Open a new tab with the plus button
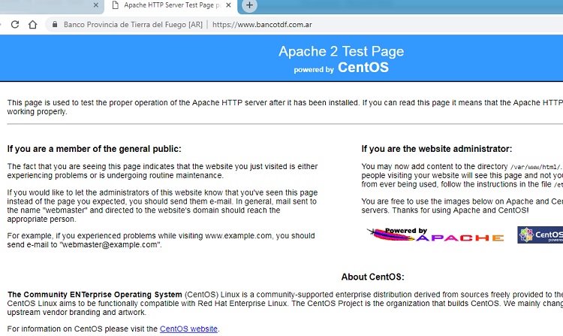The width and height of the screenshot is (563, 336). coord(250,6)
